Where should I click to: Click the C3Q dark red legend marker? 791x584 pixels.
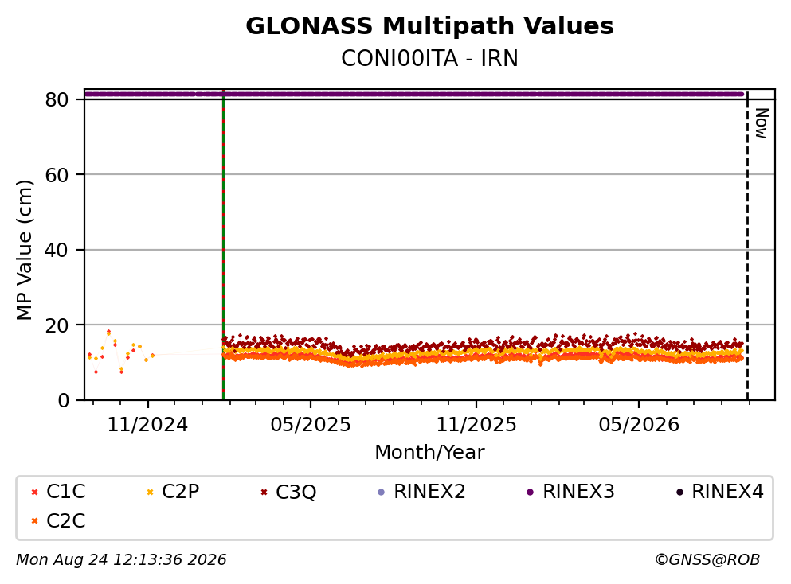point(264,492)
